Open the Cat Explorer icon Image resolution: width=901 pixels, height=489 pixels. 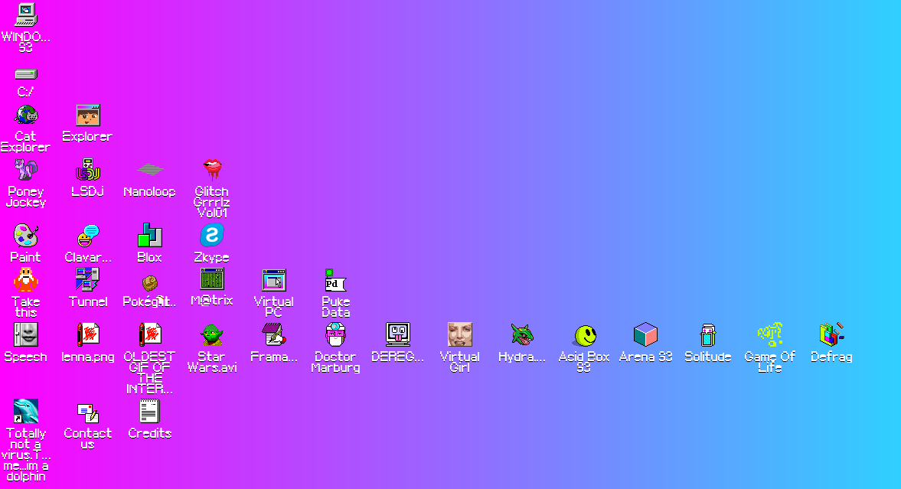[26, 116]
